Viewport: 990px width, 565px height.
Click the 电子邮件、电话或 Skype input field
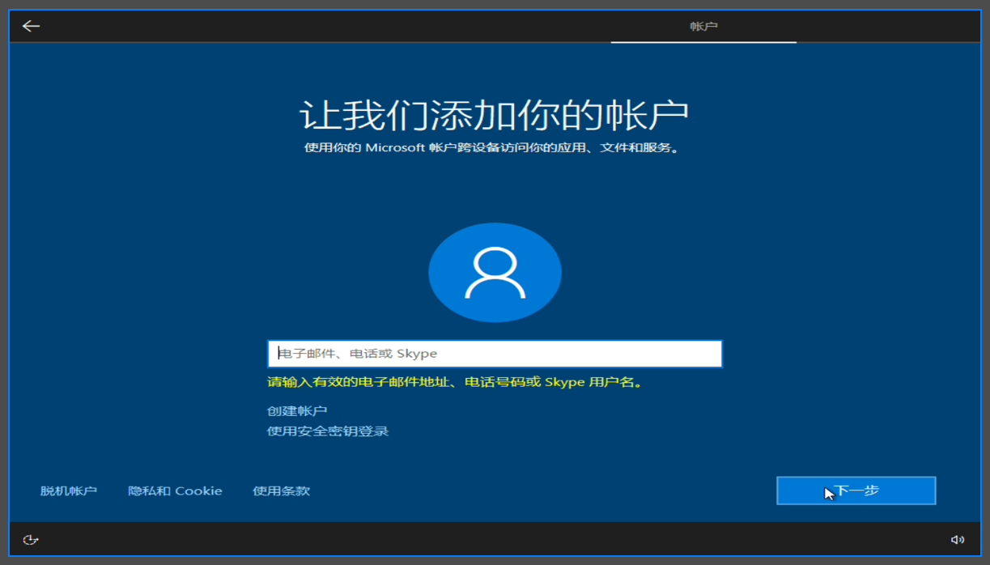pos(495,354)
